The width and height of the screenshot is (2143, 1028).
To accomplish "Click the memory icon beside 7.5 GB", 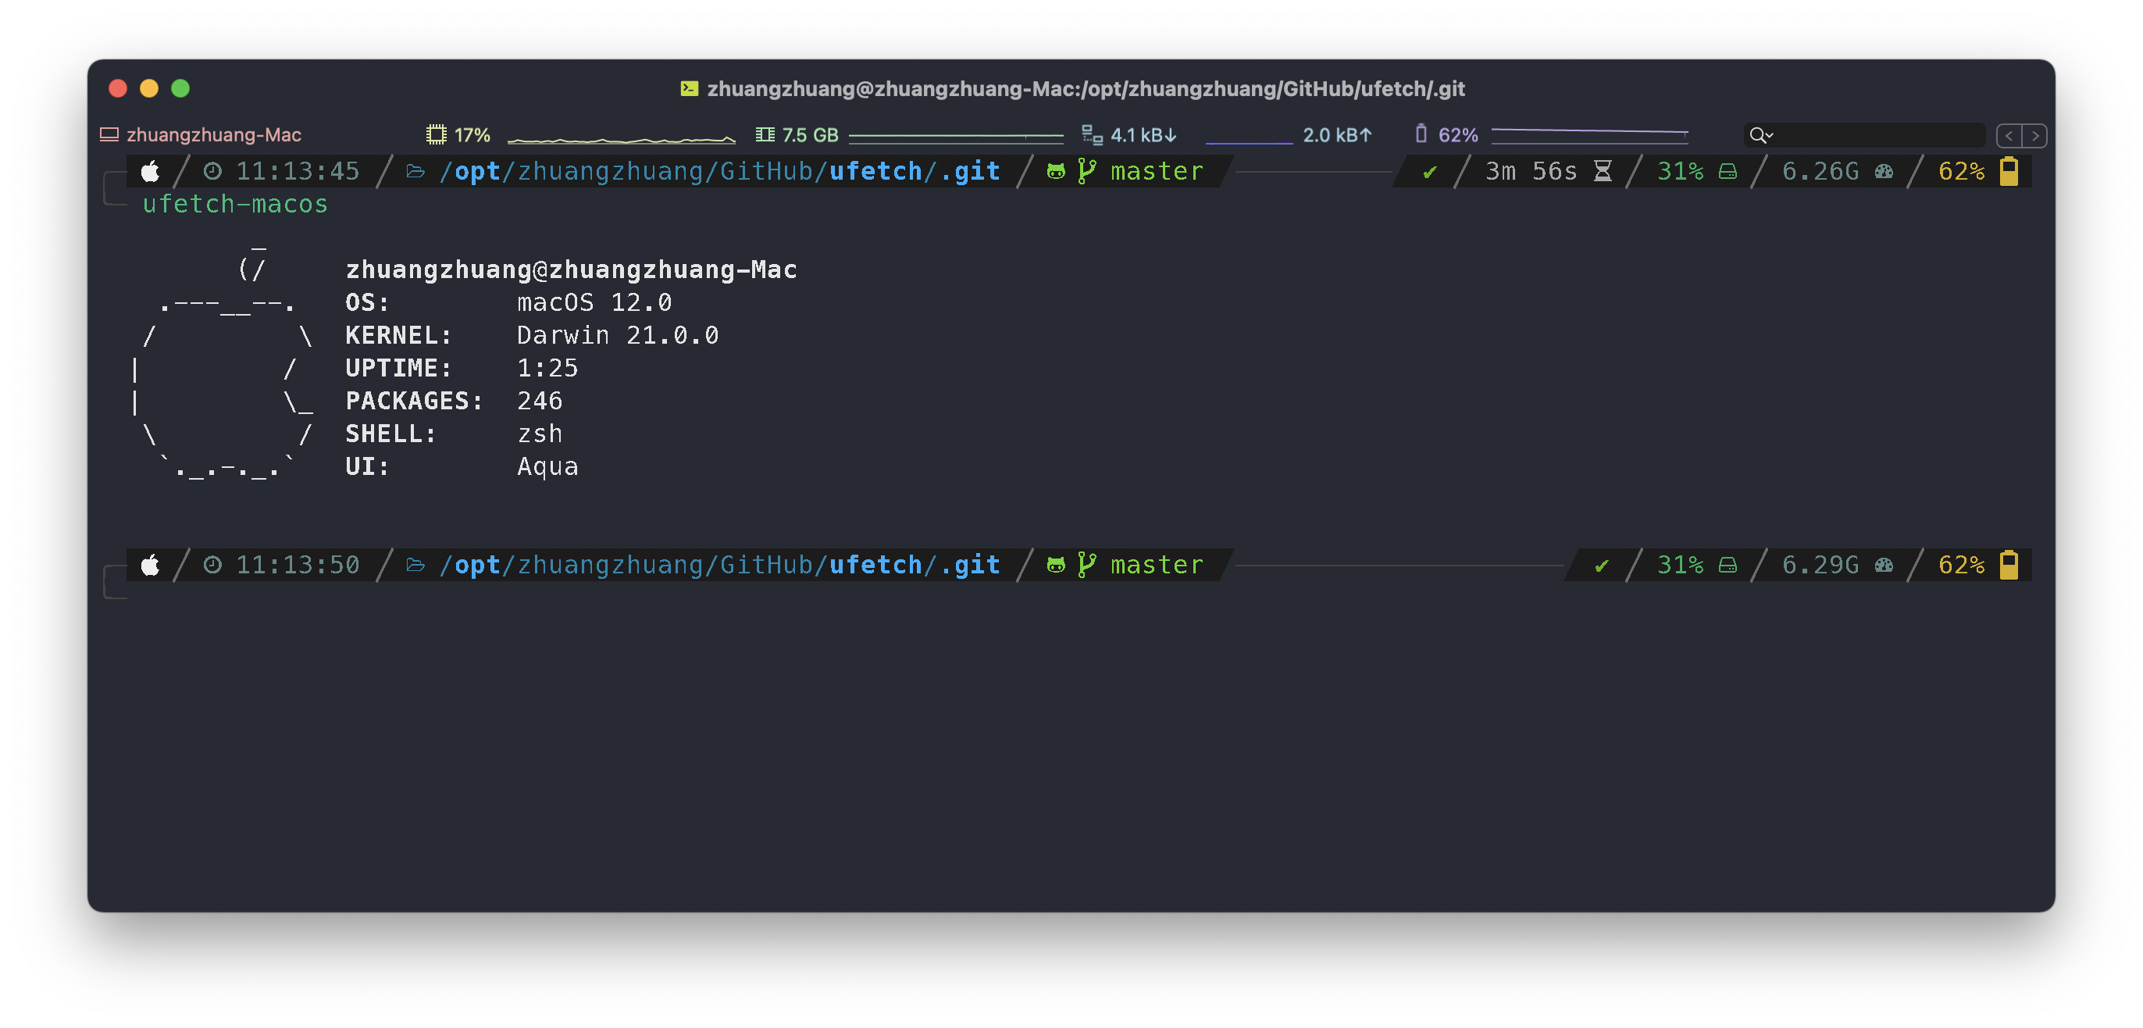I will pyautogui.click(x=765, y=135).
